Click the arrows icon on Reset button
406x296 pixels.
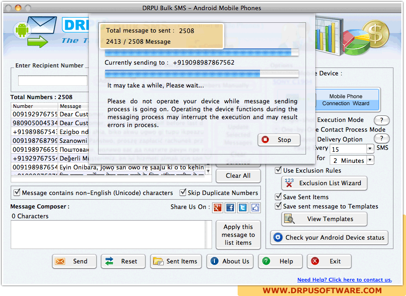point(109,261)
